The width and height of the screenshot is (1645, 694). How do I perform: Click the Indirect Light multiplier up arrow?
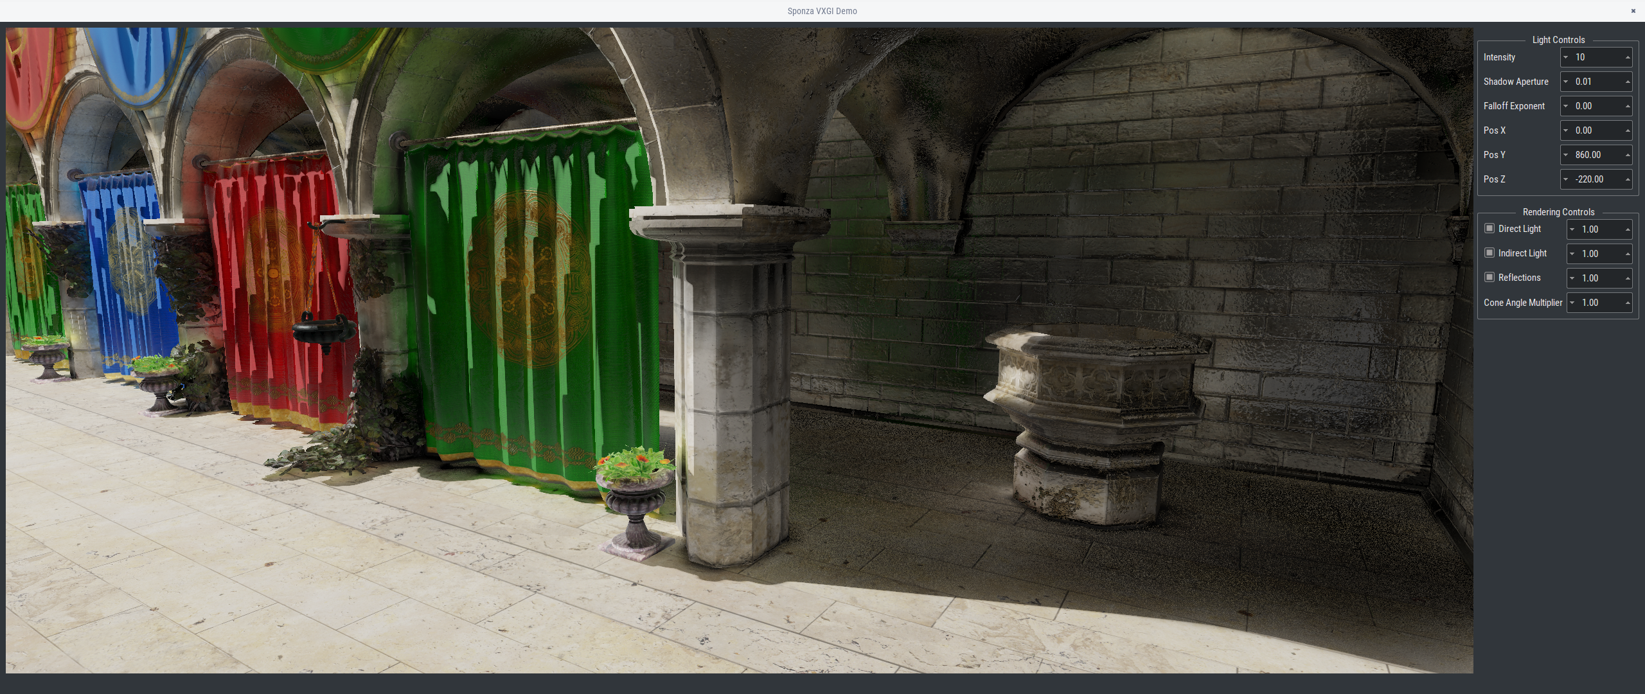coord(1628,253)
